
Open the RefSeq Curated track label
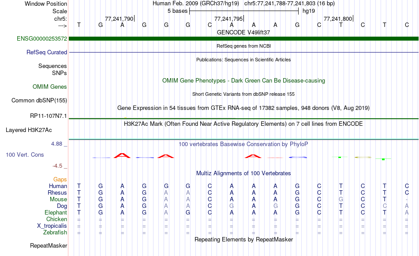[47, 52]
